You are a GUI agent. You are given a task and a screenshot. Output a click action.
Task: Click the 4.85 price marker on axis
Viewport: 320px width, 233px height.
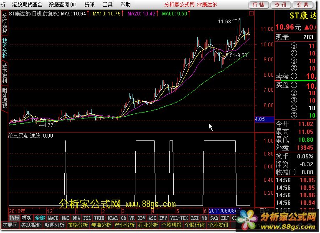264,119
